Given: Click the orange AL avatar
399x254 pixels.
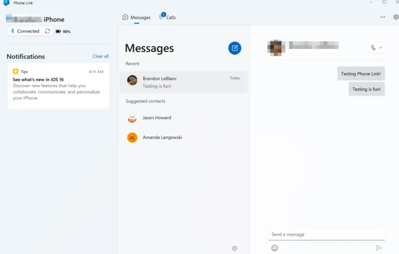Looking at the screenshot, I should (x=132, y=137).
